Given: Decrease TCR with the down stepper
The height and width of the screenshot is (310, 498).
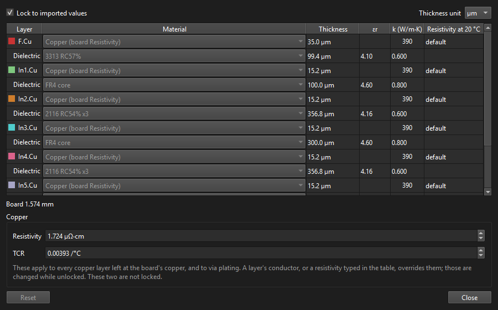Looking at the screenshot, I should click(481, 256).
